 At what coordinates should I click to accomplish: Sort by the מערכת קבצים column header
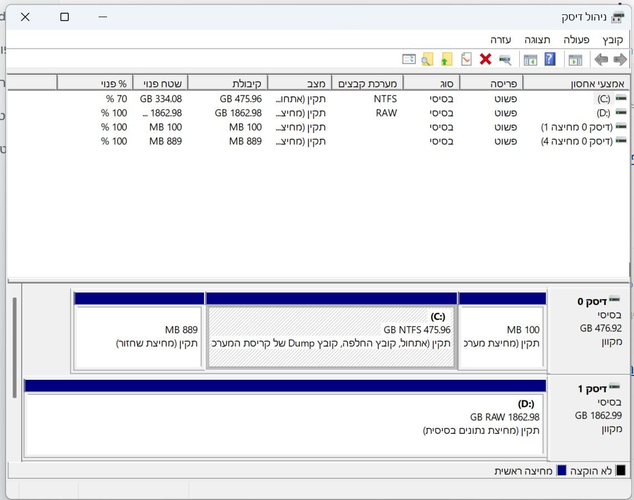(367, 83)
